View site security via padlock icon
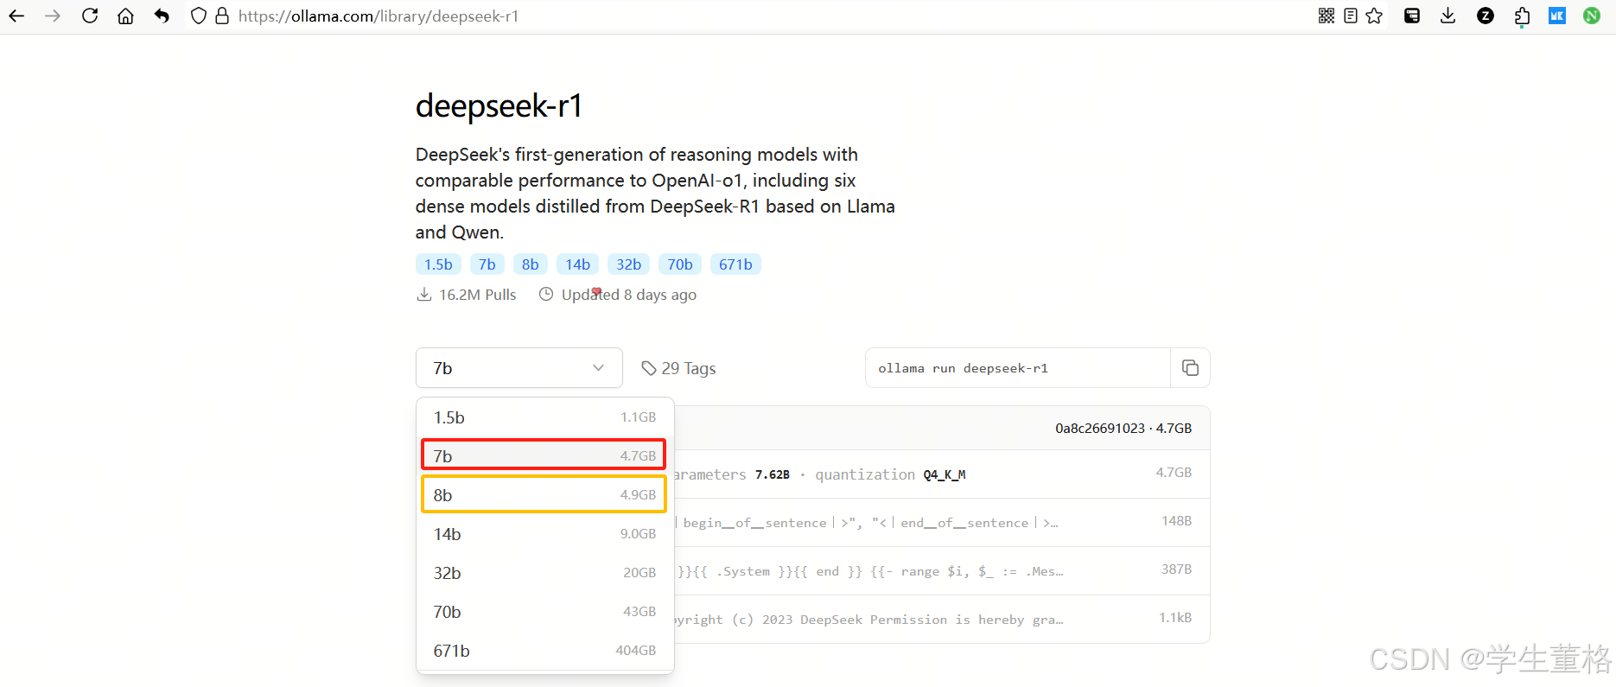 pos(222,16)
